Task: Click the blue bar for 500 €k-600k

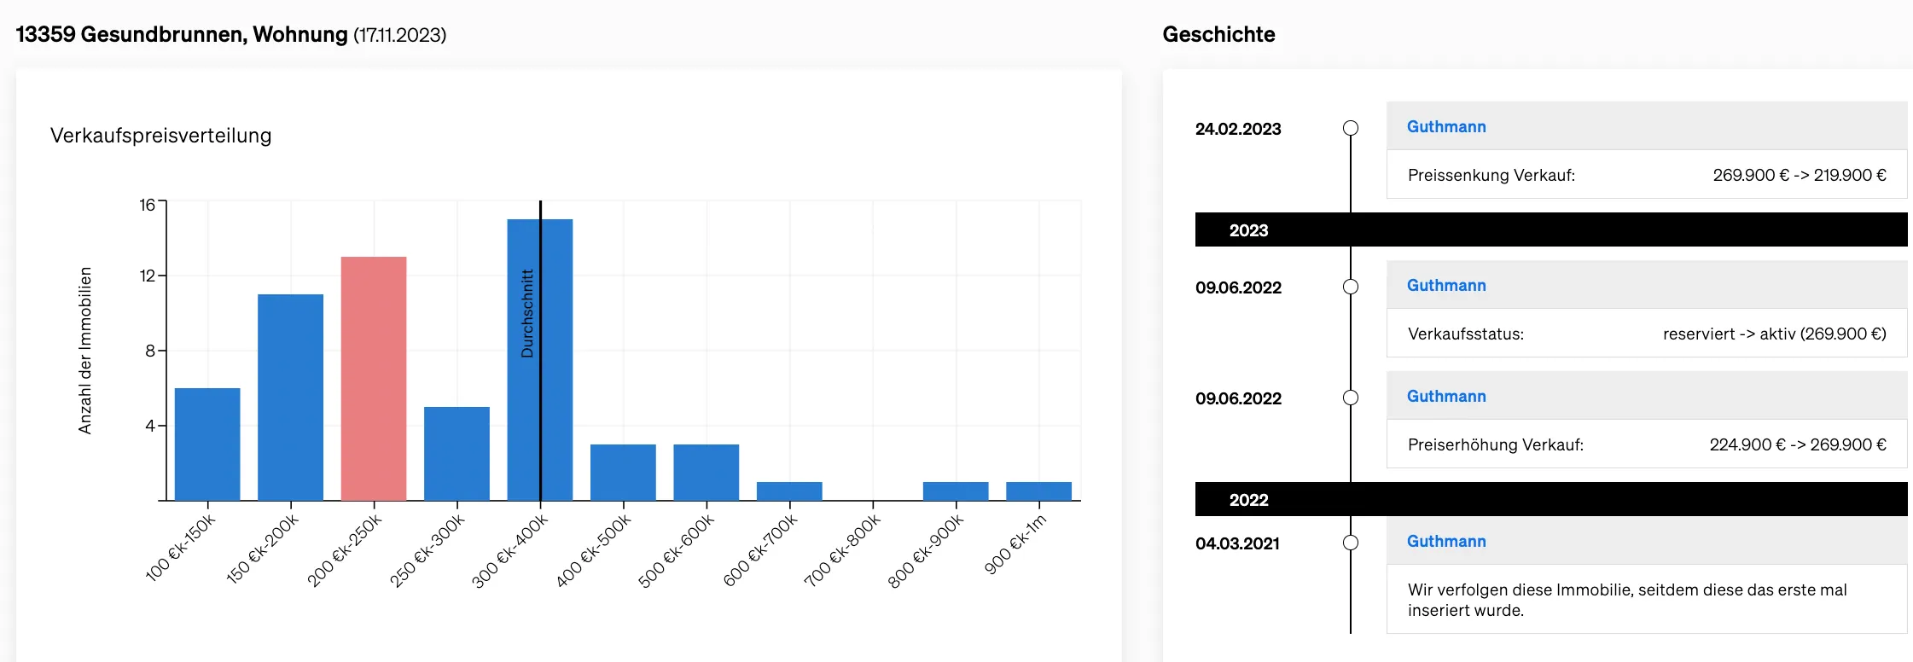Action: [706, 473]
